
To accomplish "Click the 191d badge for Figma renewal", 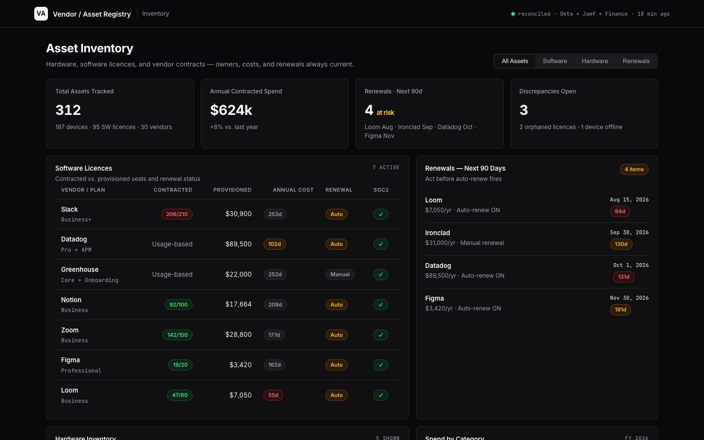I will [620, 309].
